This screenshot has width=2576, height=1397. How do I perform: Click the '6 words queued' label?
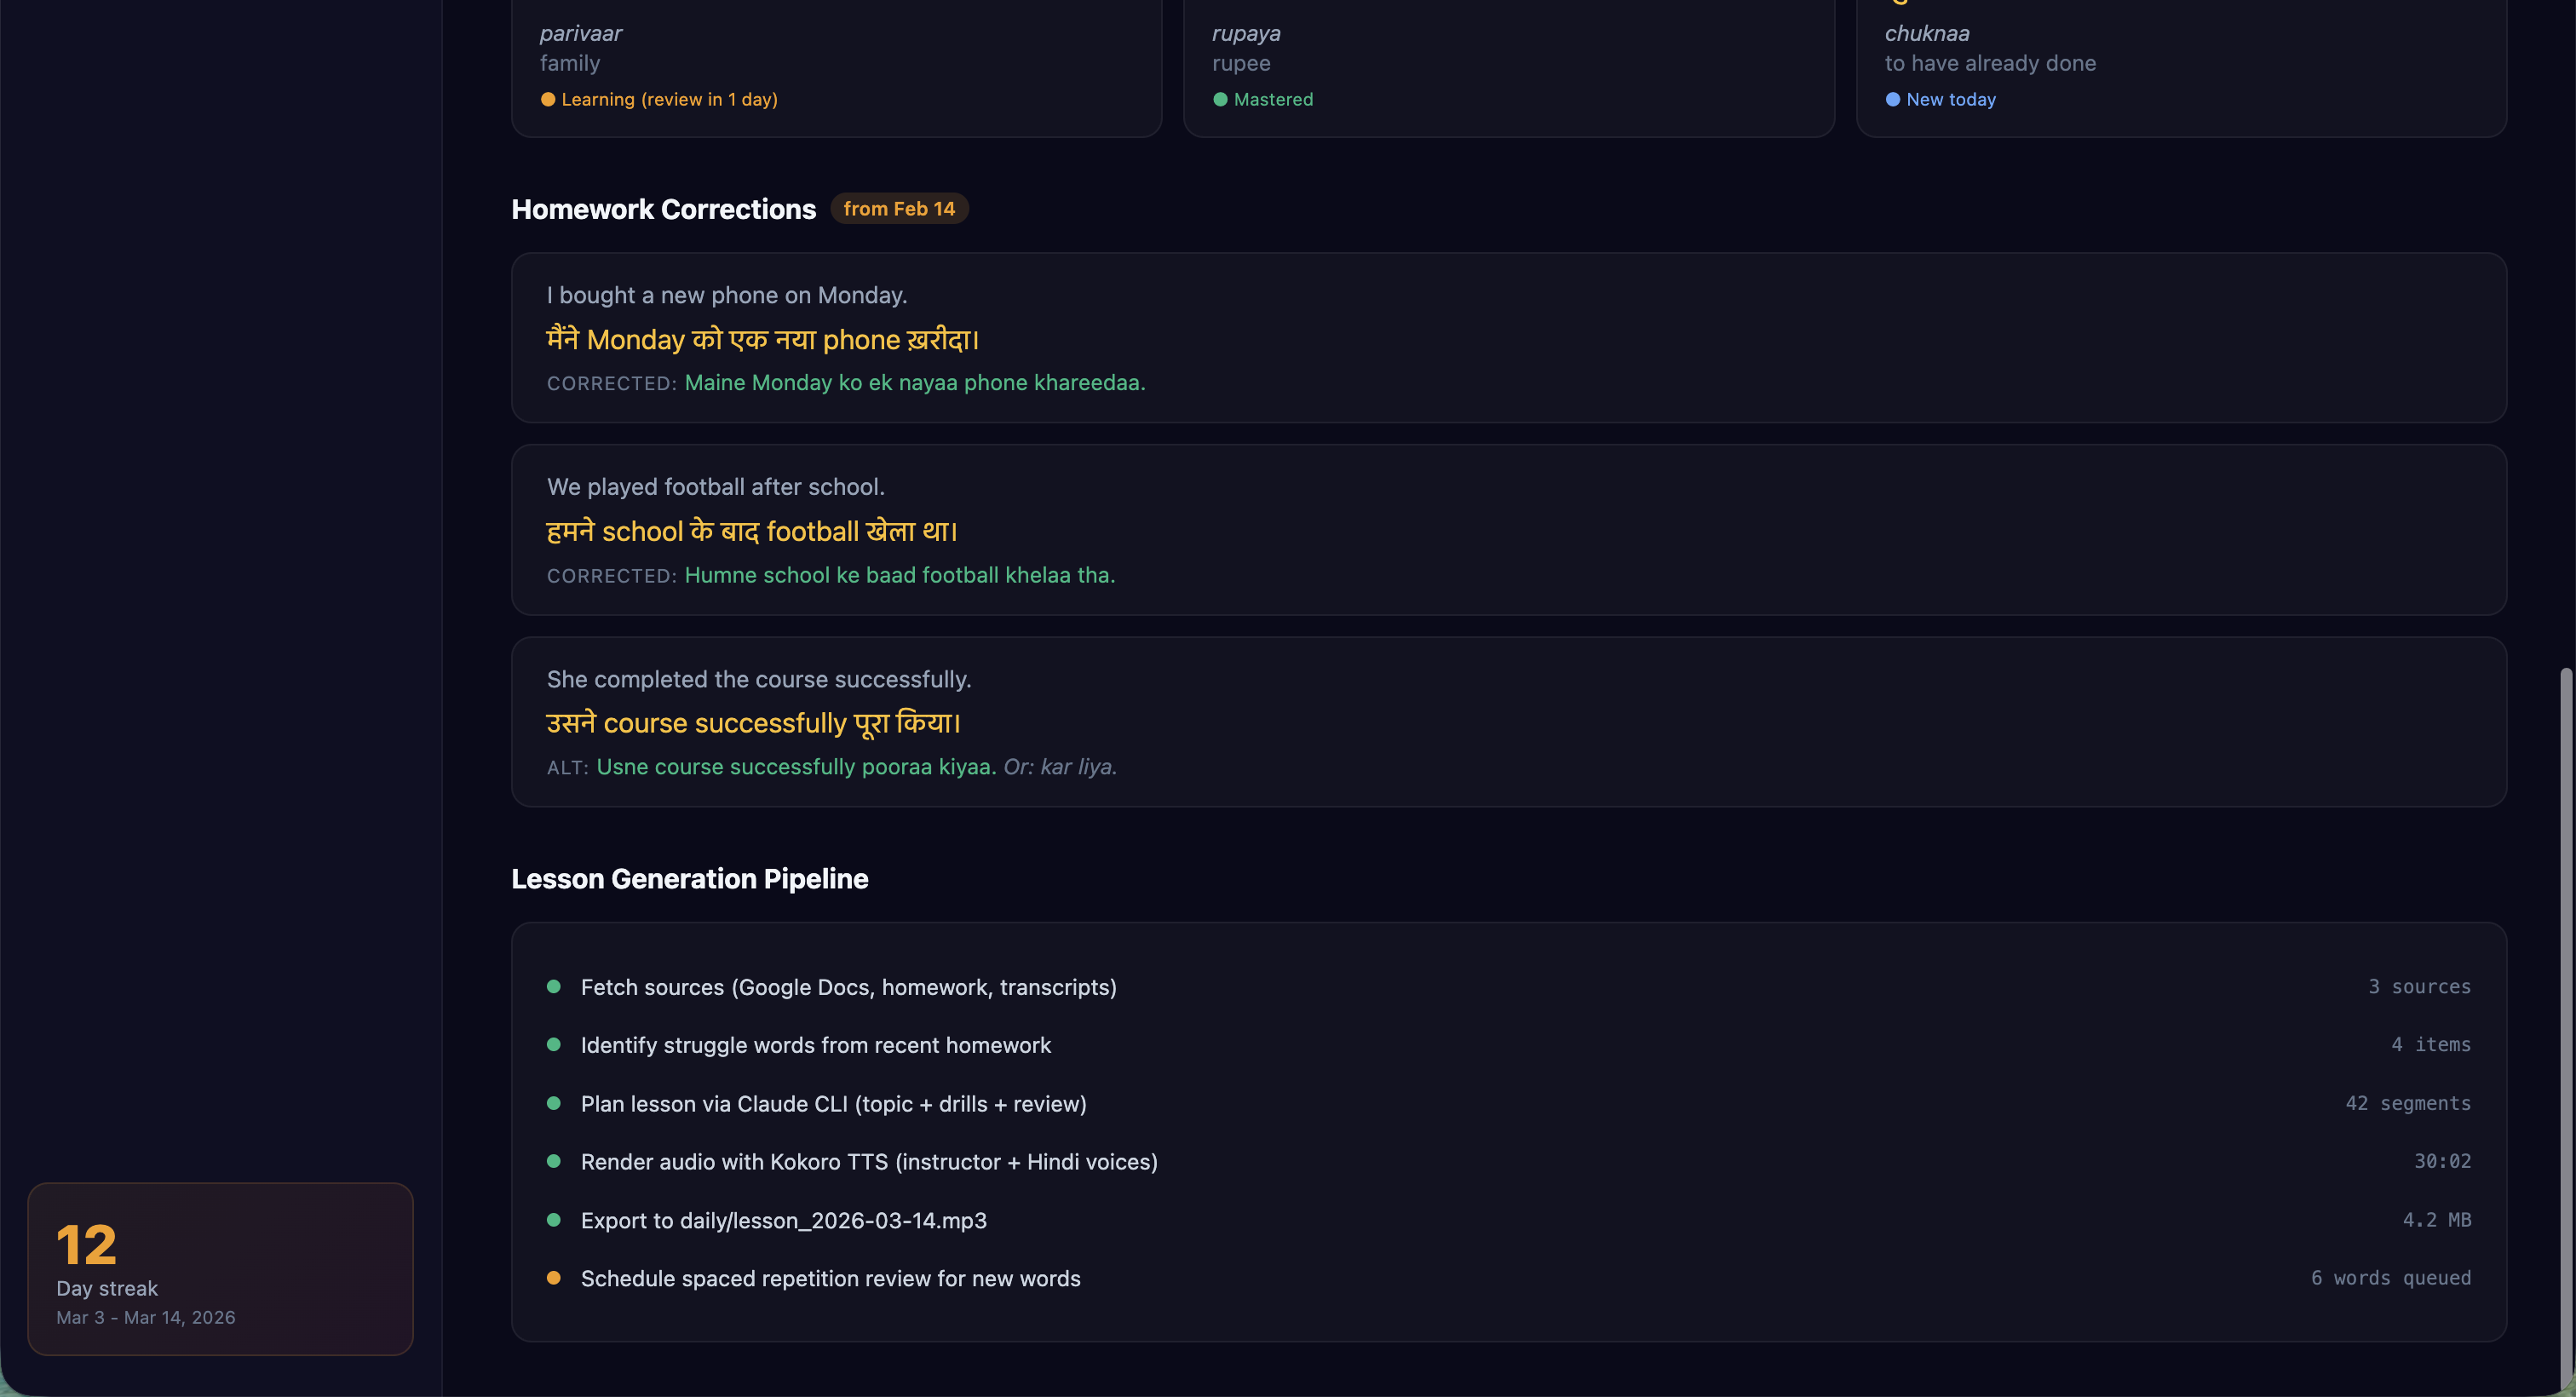(x=2390, y=1278)
